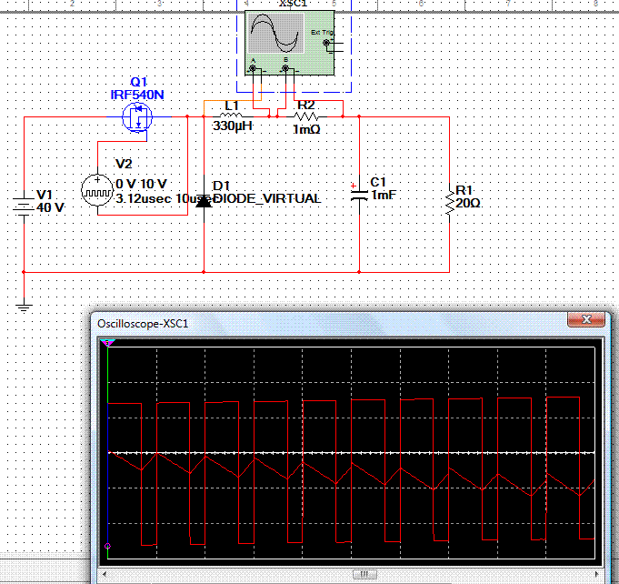619x584 pixels.
Task: Select the R1 load resistor symbol
Action: 450,202
